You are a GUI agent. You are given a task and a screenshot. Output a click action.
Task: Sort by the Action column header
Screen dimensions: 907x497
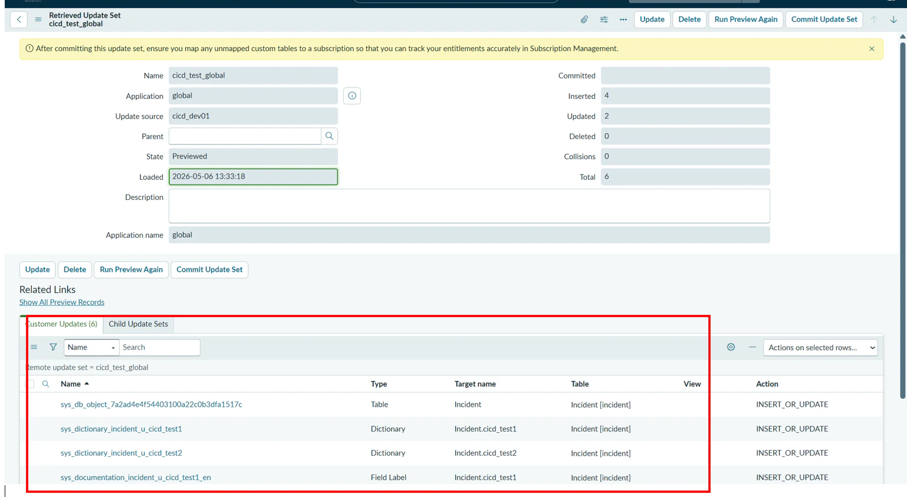click(767, 384)
